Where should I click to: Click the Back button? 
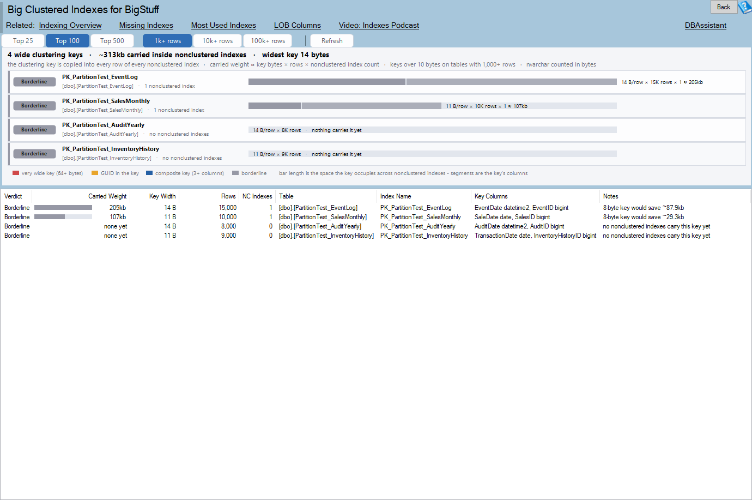(x=724, y=7)
